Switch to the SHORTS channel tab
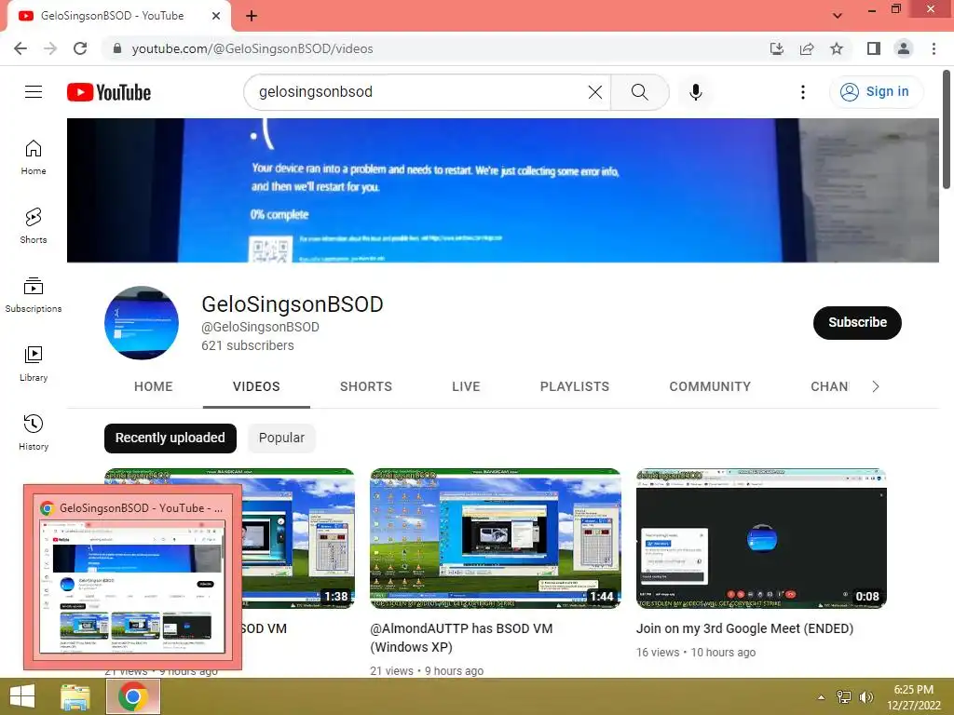This screenshot has height=715, width=954. coord(365,386)
